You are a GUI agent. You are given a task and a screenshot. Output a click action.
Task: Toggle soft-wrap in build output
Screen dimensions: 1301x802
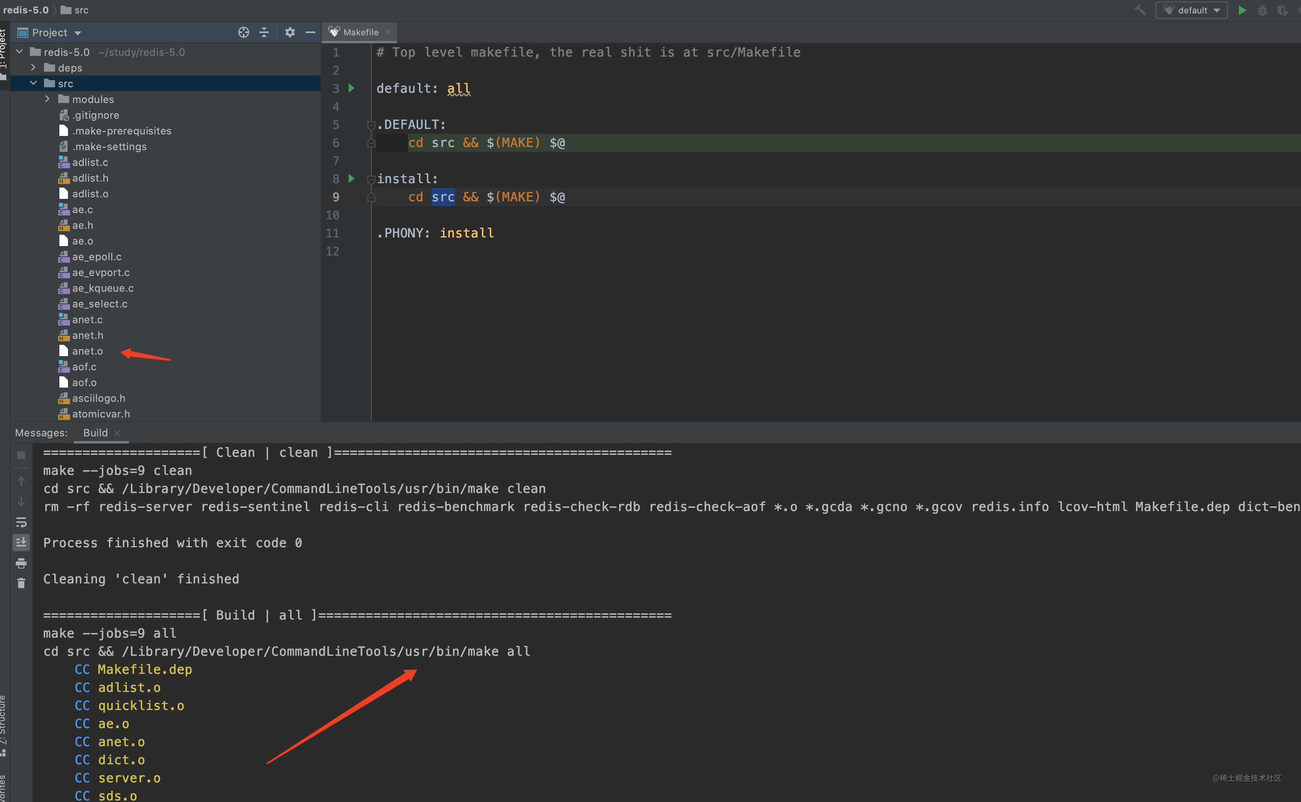(21, 522)
